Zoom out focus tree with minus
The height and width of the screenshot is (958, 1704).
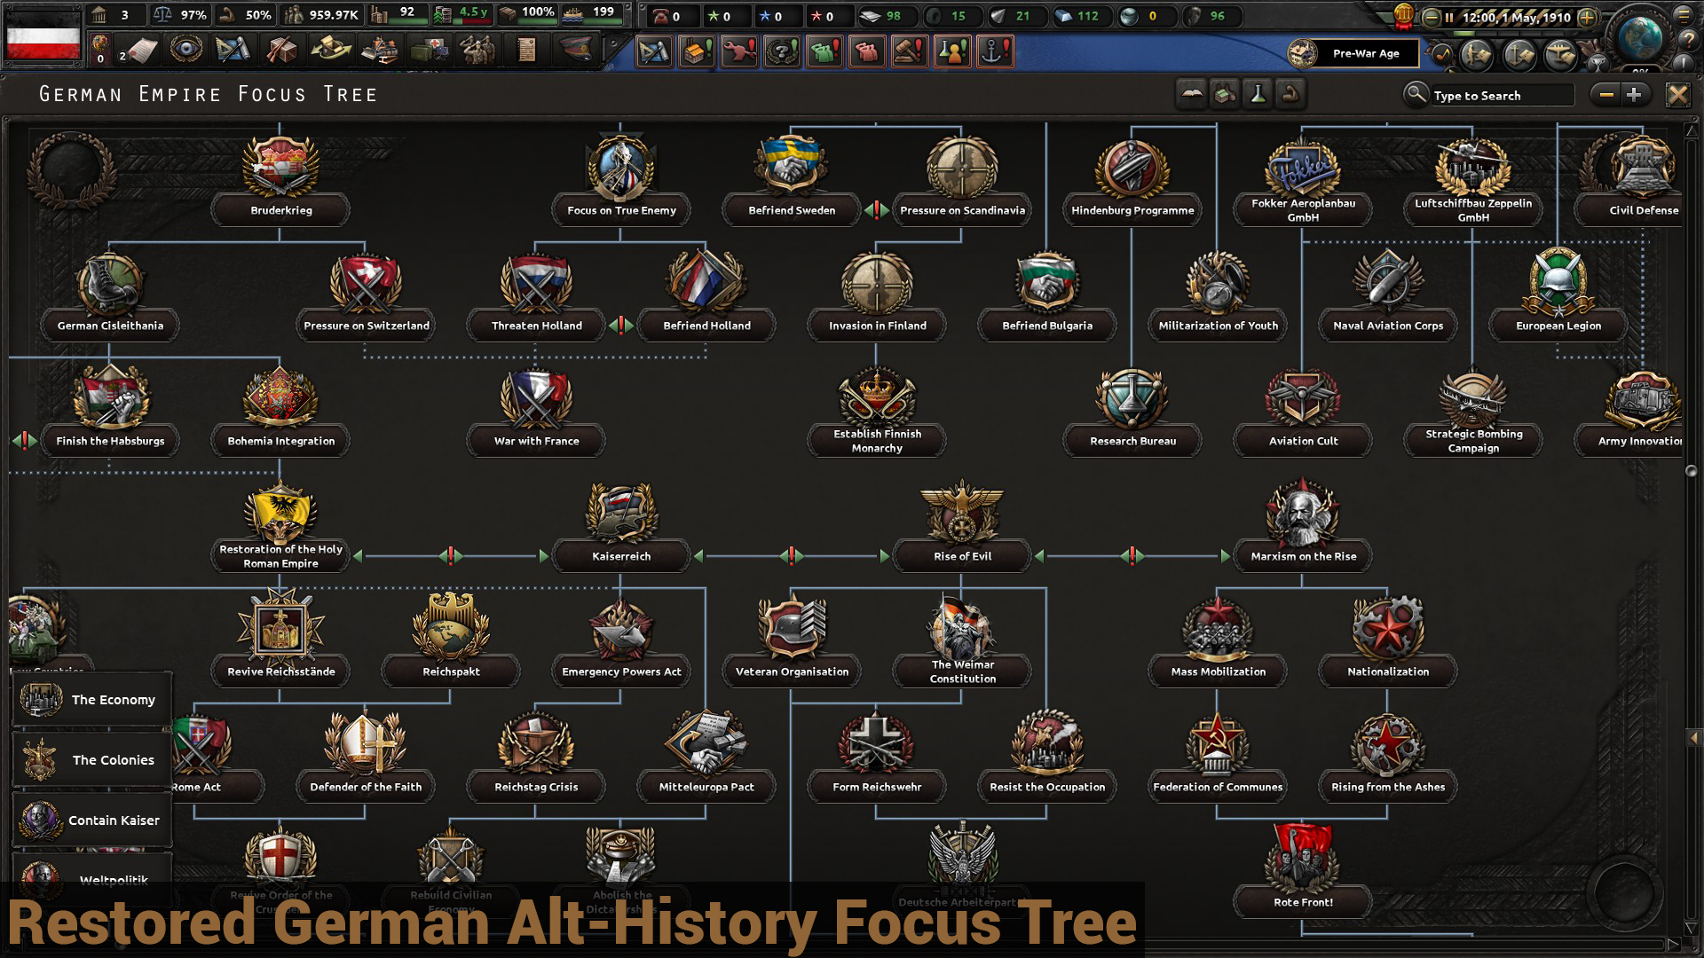click(x=1605, y=94)
